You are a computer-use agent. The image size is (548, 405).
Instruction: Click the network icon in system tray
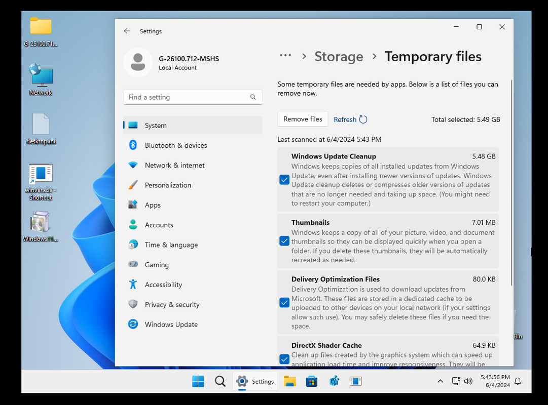coord(456,381)
